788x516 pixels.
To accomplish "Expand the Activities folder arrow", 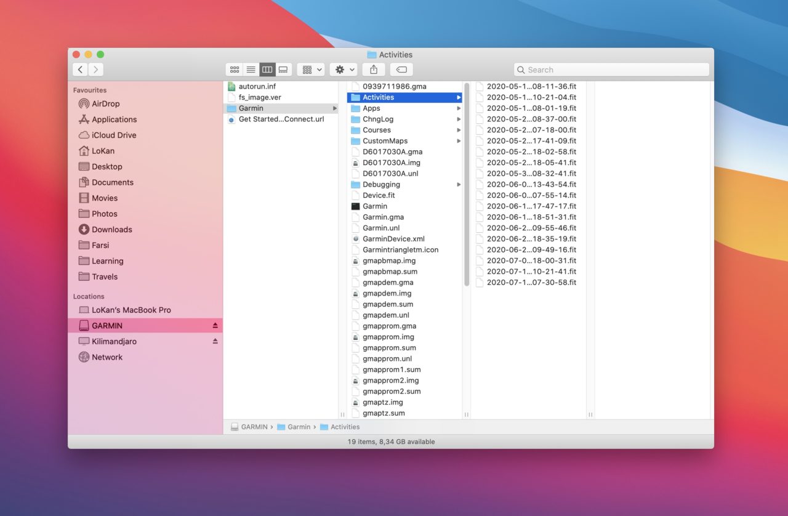I will [x=459, y=97].
